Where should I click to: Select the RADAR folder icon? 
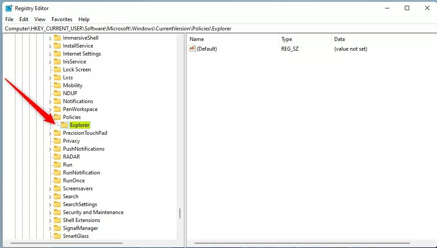[x=57, y=157]
